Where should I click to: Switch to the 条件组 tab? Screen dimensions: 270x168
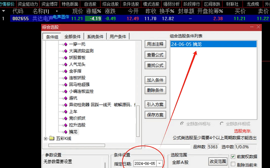pyautogui.click(x=52, y=37)
